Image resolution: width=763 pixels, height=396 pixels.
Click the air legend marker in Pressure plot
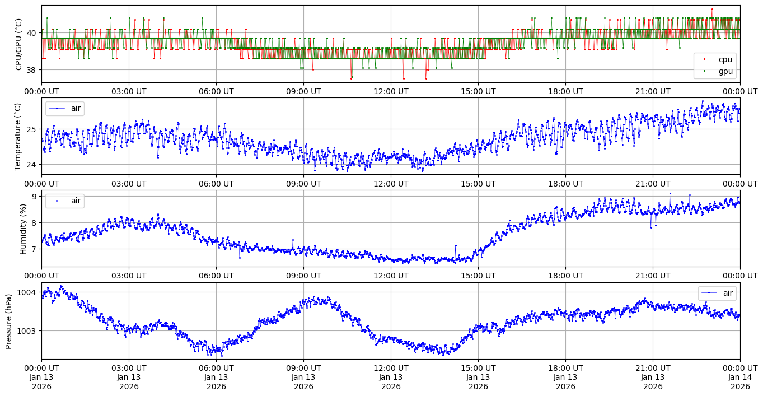[709, 293]
